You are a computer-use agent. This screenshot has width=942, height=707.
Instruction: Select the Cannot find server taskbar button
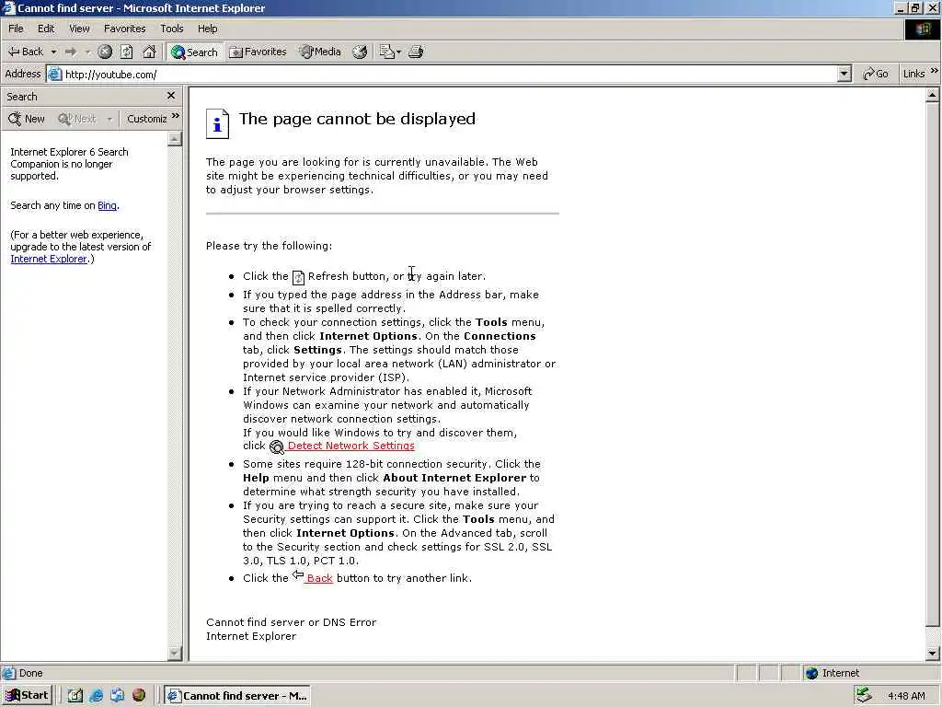click(x=237, y=696)
